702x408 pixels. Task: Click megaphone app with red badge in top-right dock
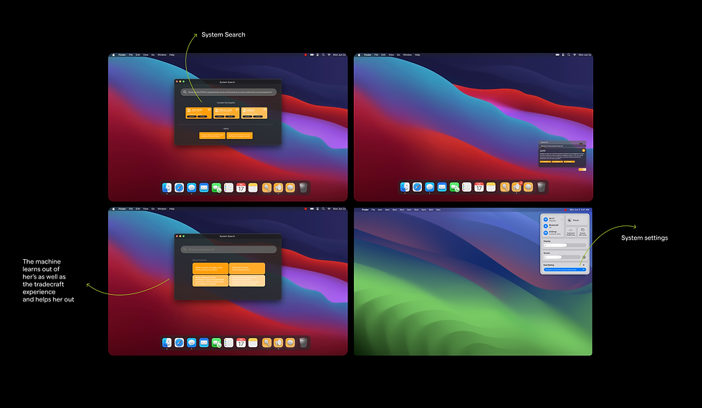[516, 187]
